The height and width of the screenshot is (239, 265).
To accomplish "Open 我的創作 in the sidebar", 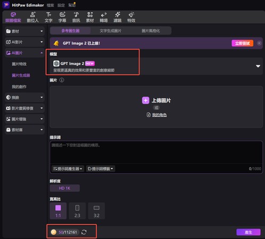I will point(19,87).
